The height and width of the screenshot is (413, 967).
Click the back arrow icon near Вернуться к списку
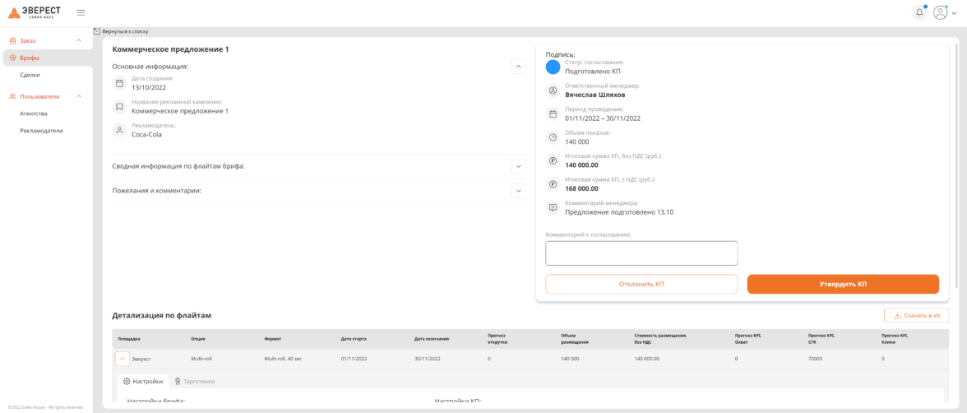tap(97, 31)
